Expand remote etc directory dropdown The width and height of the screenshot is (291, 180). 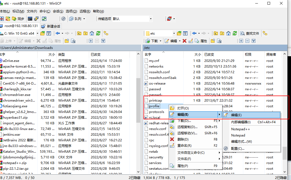[x=174, y=33]
